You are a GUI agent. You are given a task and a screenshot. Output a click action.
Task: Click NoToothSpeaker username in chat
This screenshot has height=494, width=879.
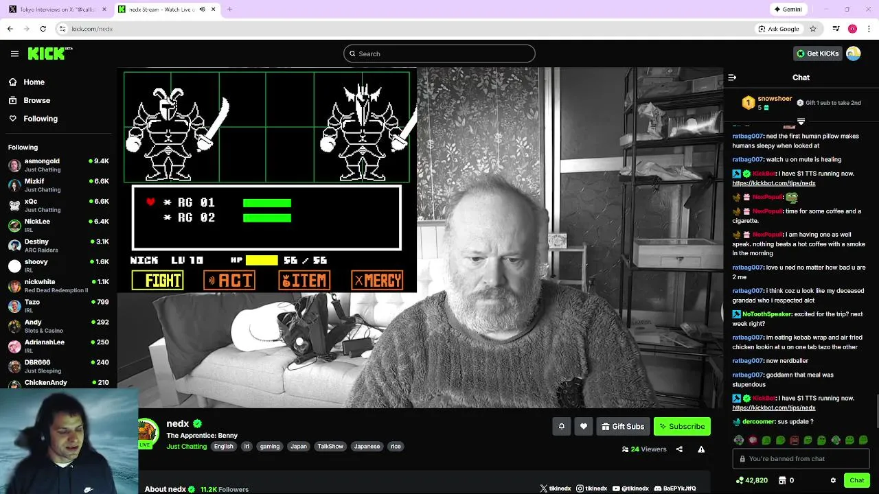(x=767, y=314)
